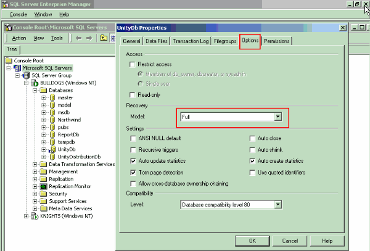Check ANSI NULL default
This screenshot has width=370, height=251.
coord(133,138)
